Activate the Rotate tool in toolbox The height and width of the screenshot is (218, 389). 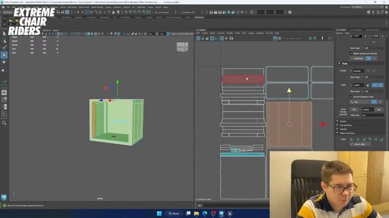pos(4,62)
